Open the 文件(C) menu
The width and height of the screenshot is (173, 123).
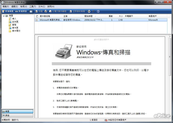(x=42, y=6)
